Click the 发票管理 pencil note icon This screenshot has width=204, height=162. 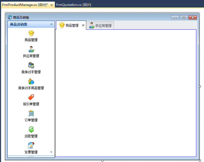click(x=31, y=145)
